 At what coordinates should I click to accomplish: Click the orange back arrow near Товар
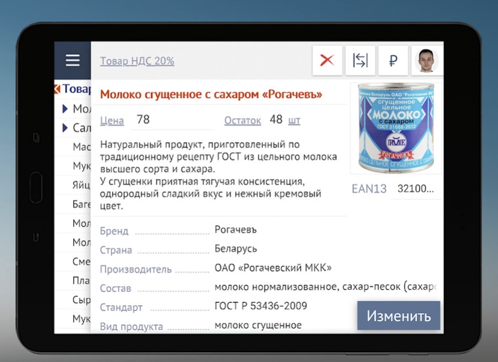tap(57, 89)
